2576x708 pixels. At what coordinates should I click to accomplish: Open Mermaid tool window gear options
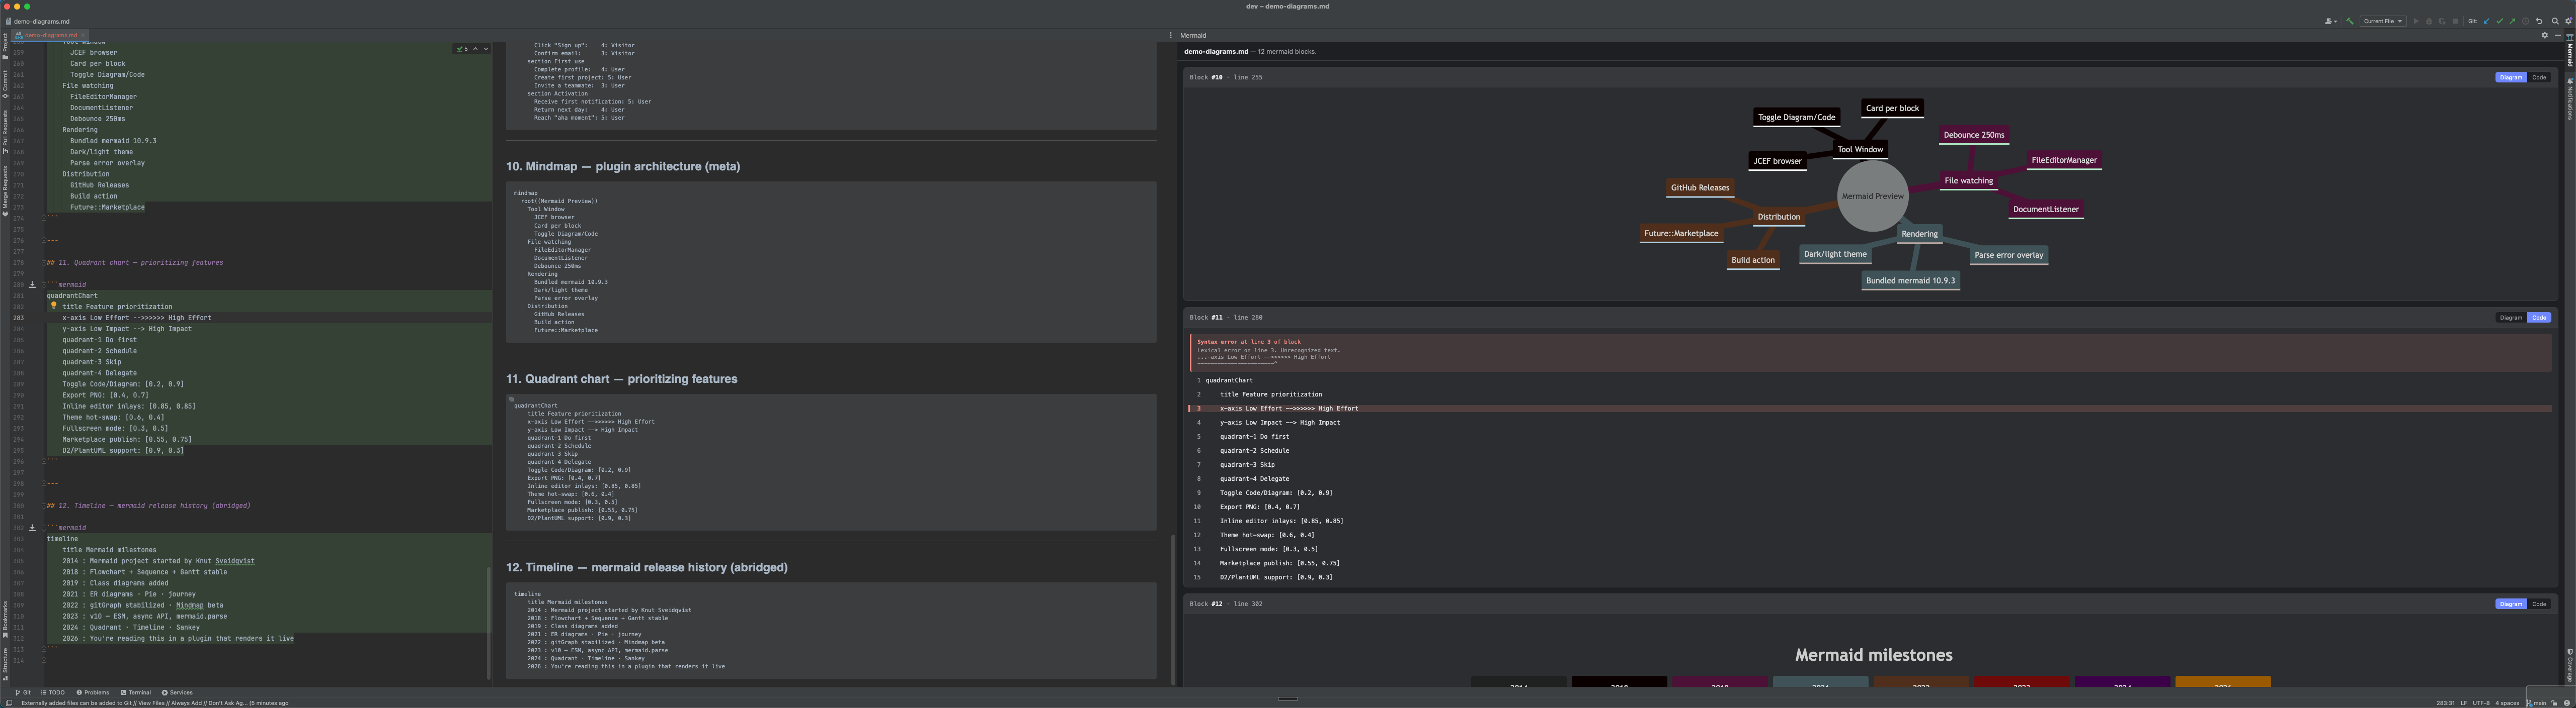[2544, 35]
